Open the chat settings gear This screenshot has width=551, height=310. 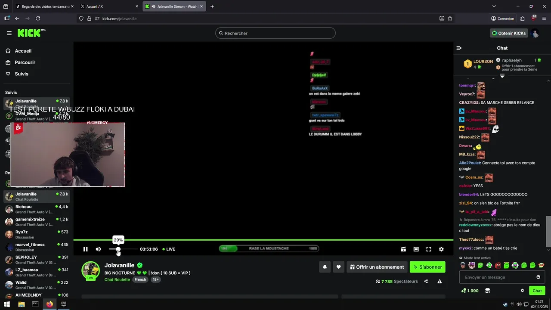[522, 291]
